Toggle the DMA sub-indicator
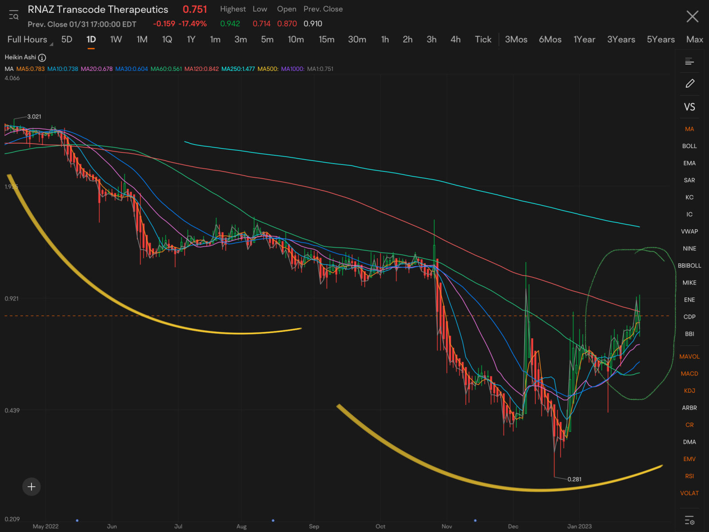The height and width of the screenshot is (532, 709). click(690, 442)
